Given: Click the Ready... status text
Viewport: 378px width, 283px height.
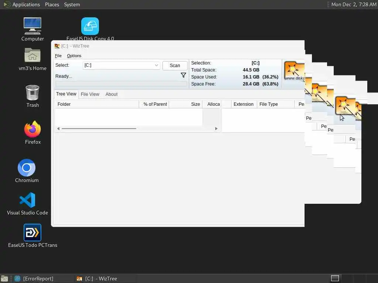Looking at the screenshot, I should [63, 76].
